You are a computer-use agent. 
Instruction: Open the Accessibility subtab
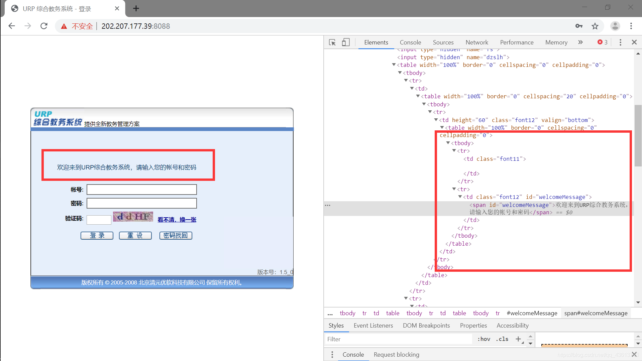pyautogui.click(x=513, y=326)
